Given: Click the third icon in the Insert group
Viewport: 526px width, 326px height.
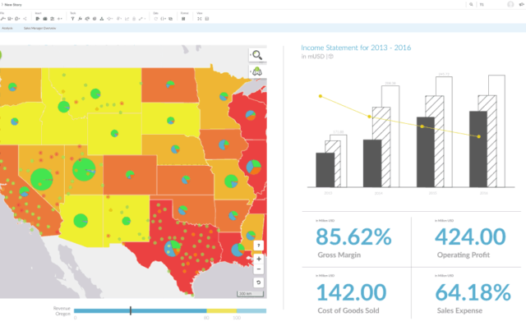Looking at the screenshot, I should tap(53, 19).
